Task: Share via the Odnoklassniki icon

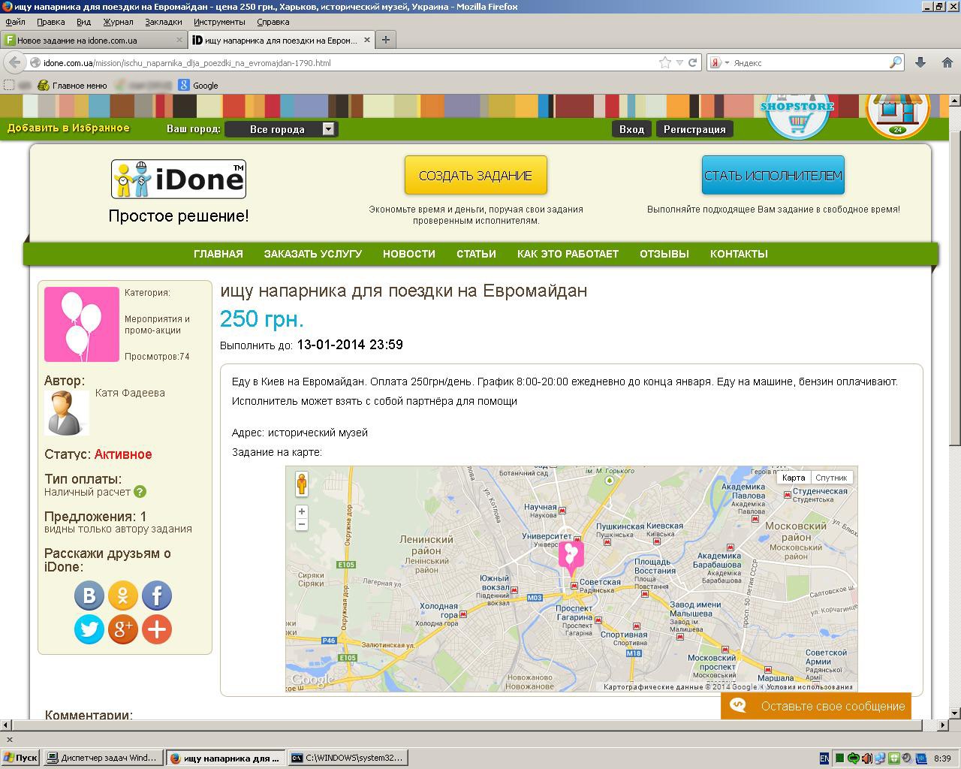Action: coord(123,596)
